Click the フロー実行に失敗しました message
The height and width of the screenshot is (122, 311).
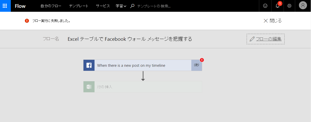point(51,21)
